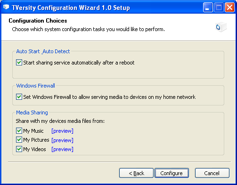Toggle the Set Windows Firewall checkbox
Screen dimensions: 237x185
(19, 97)
